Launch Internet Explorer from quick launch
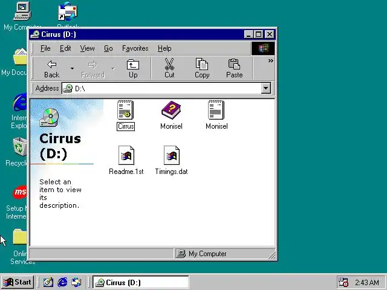The width and height of the screenshot is (387, 290). tap(62, 282)
